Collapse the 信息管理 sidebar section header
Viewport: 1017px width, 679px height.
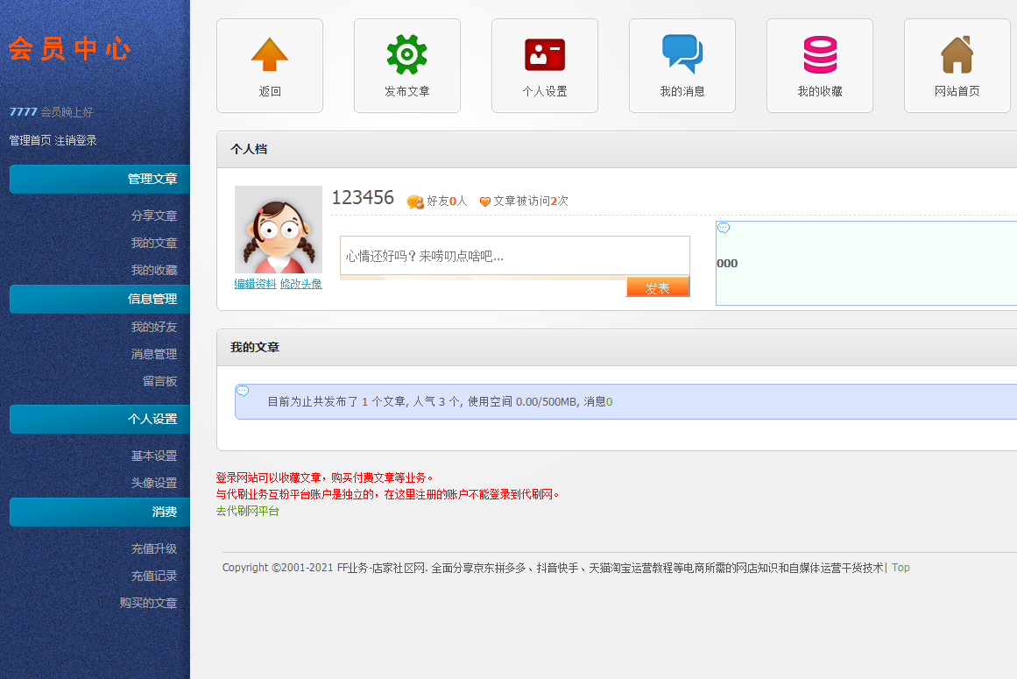point(100,299)
